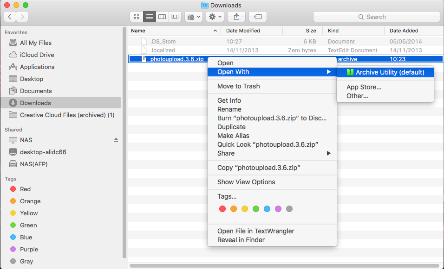
Task: Open iCloud Drive in sidebar
Action: click(x=37, y=55)
